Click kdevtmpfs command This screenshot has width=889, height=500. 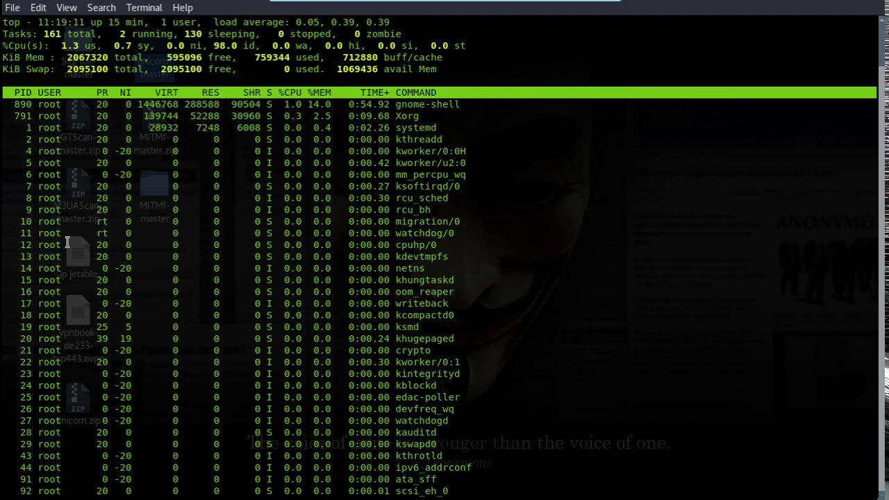[422, 257]
